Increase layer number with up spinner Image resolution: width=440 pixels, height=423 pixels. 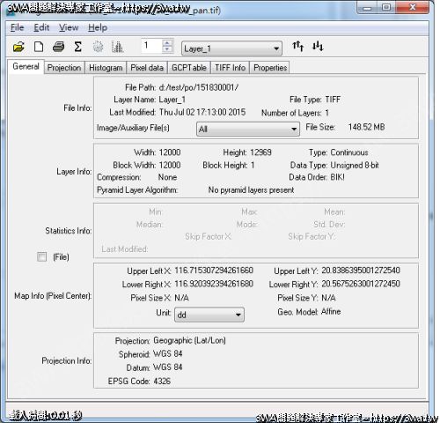point(167,43)
